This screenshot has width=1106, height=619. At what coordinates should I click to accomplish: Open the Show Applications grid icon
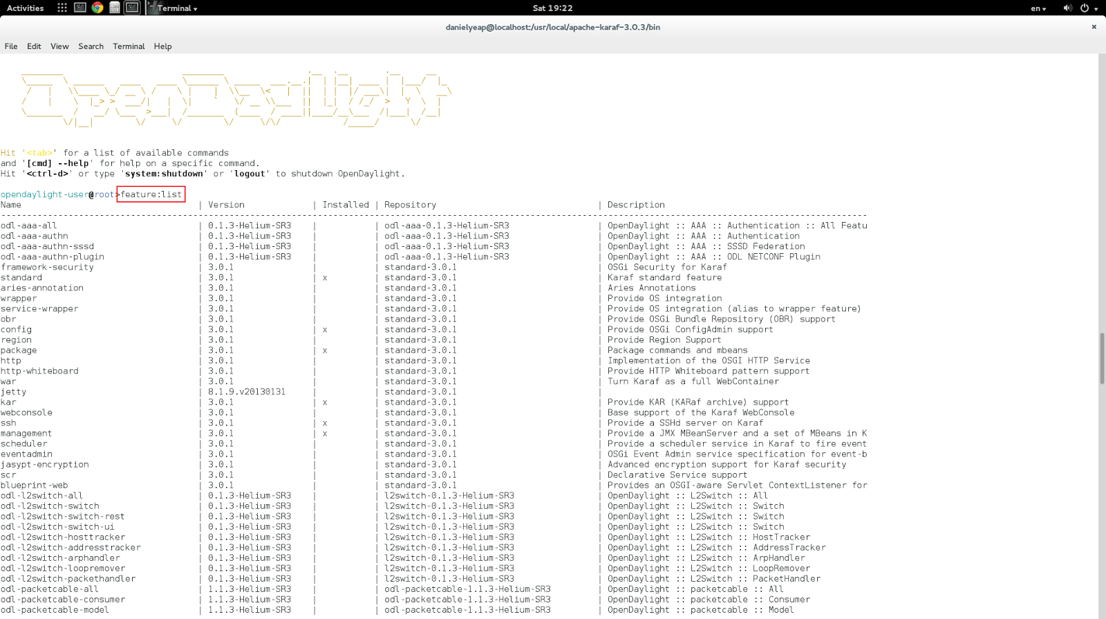(x=62, y=8)
